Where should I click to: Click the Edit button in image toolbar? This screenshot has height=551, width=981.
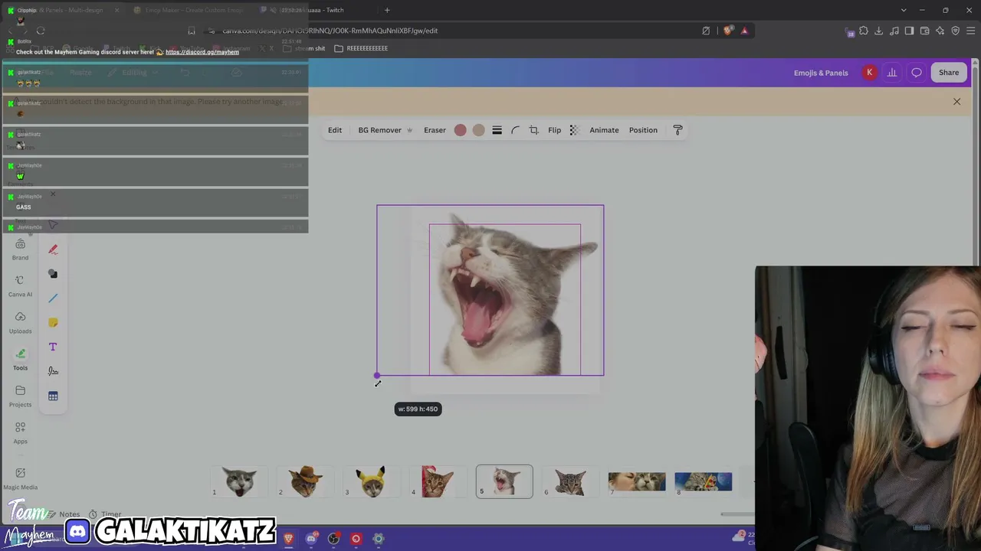point(335,130)
